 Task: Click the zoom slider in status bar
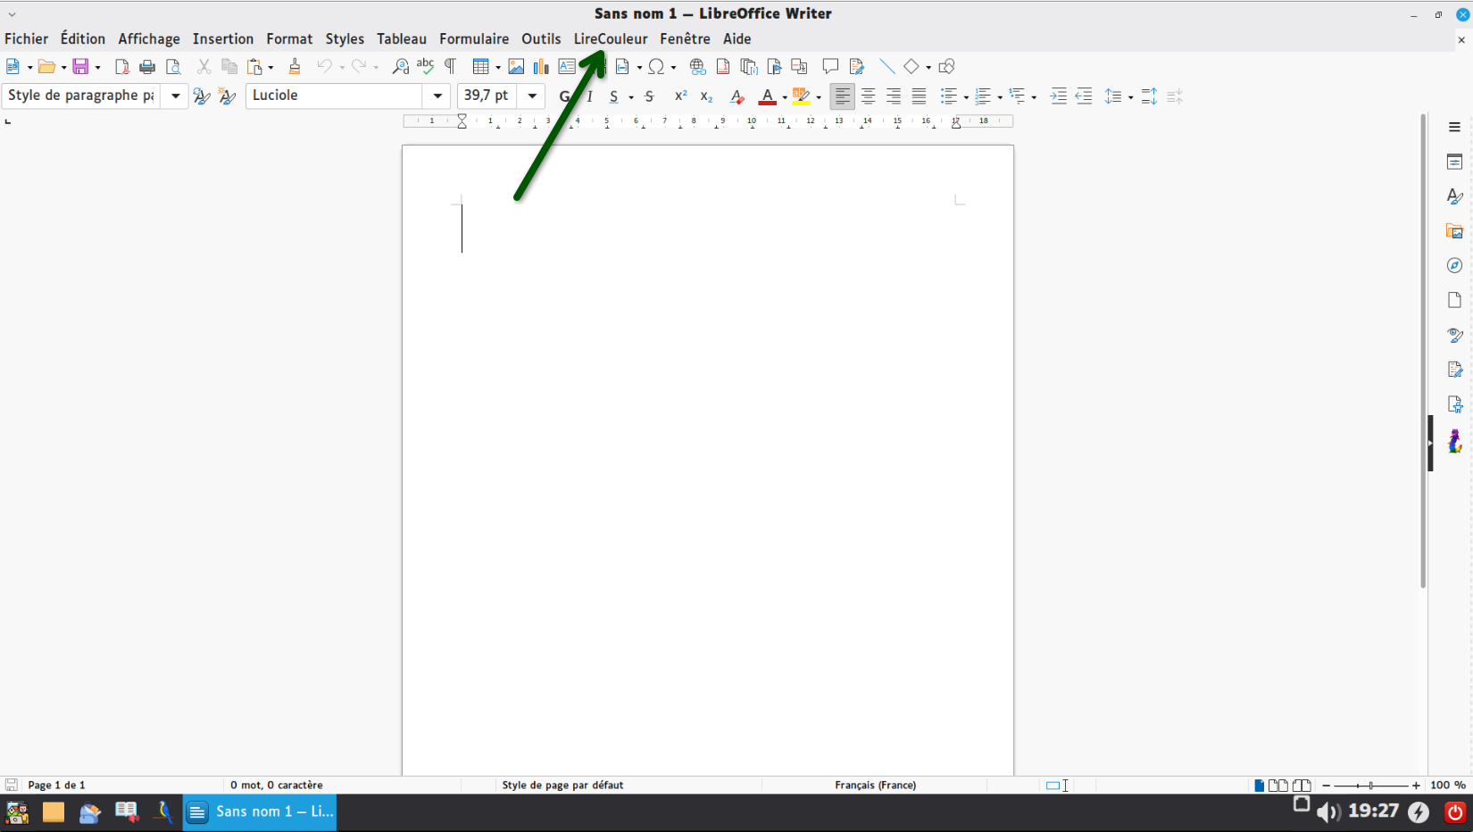coord(1370,786)
